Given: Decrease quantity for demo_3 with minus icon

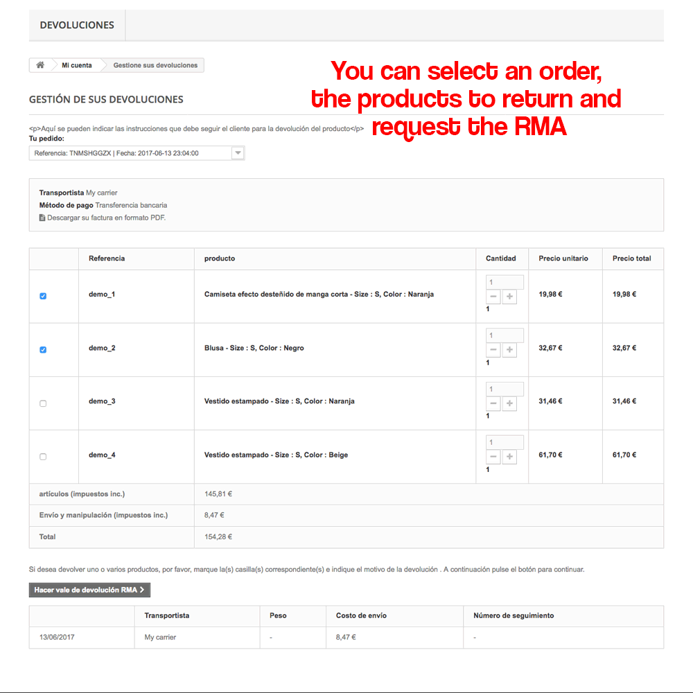Looking at the screenshot, I should 493,403.
